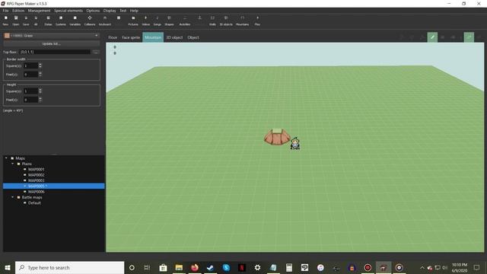The width and height of the screenshot is (487, 274).
Task: Switch to the Floor tab
Action: coord(113,37)
